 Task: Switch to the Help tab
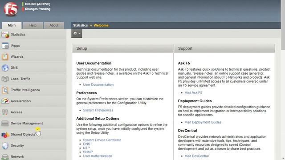[x=33, y=25]
